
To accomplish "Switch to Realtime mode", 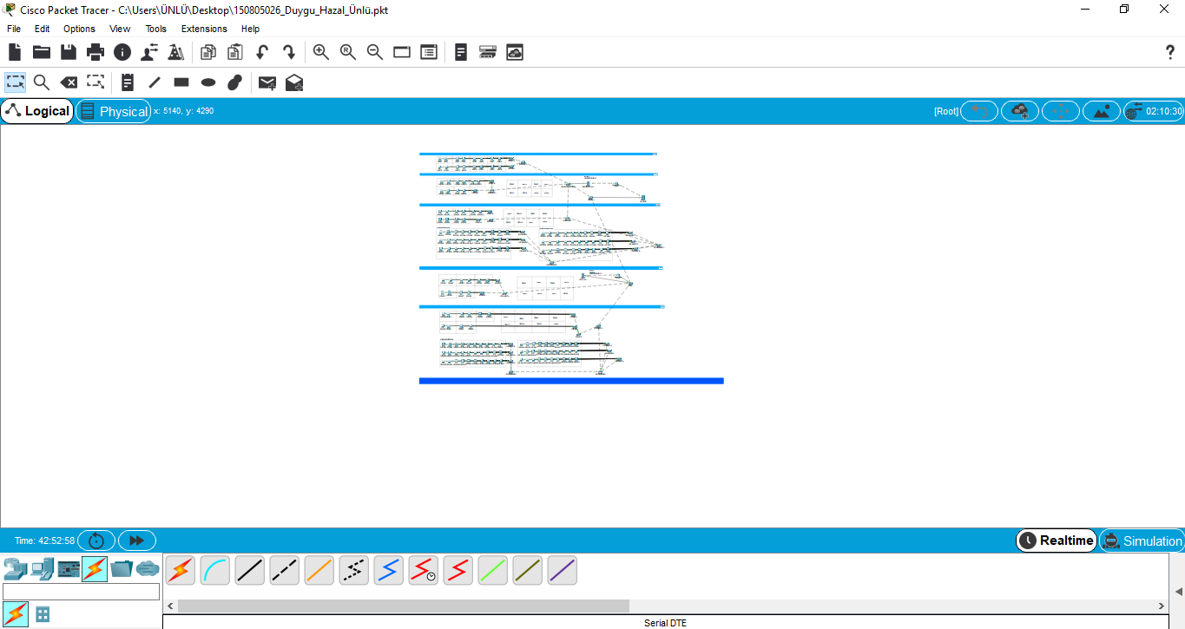I will (x=1056, y=541).
